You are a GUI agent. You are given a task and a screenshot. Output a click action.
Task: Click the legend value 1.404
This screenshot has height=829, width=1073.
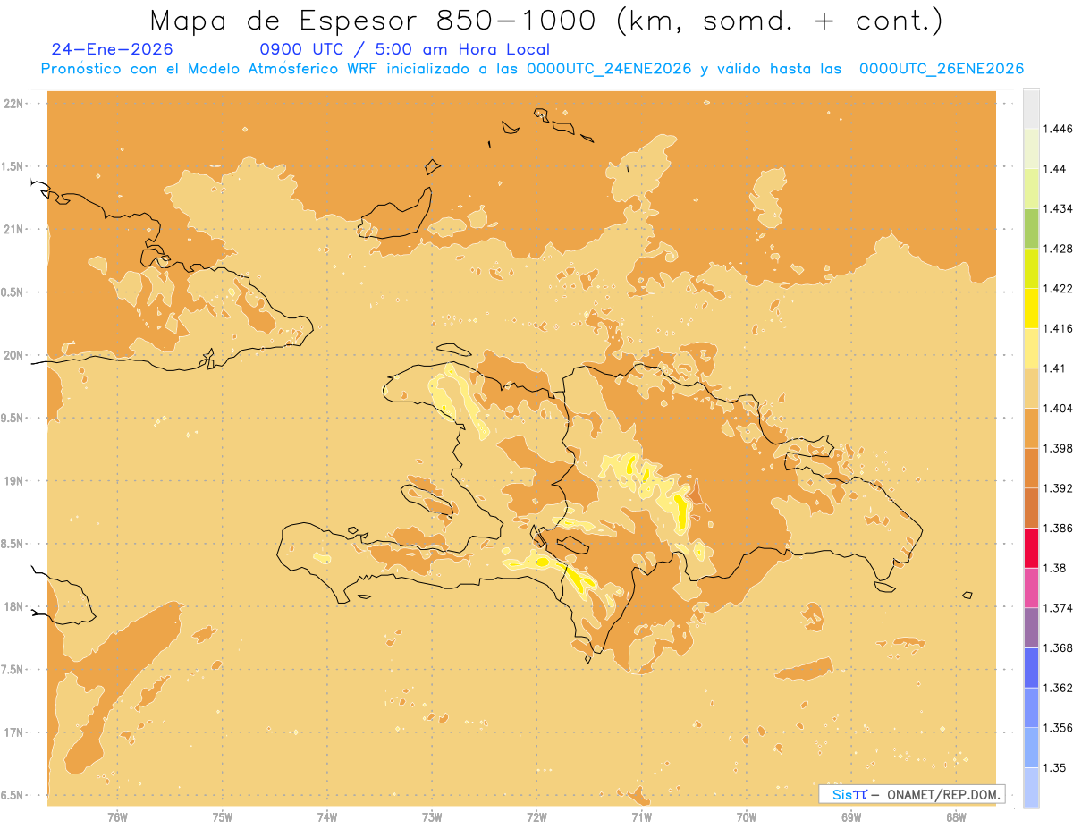[1057, 409]
